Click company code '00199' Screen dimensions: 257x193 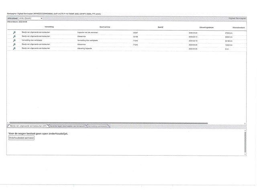[136, 37]
